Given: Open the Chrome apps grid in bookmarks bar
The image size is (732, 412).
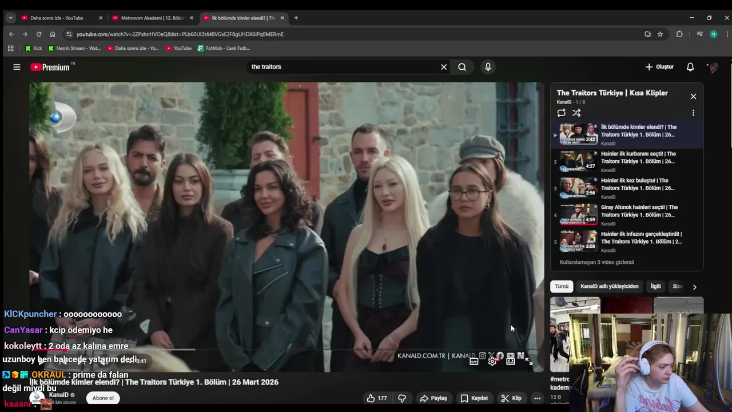Looking at the screenshot, I should click(10, 49).
